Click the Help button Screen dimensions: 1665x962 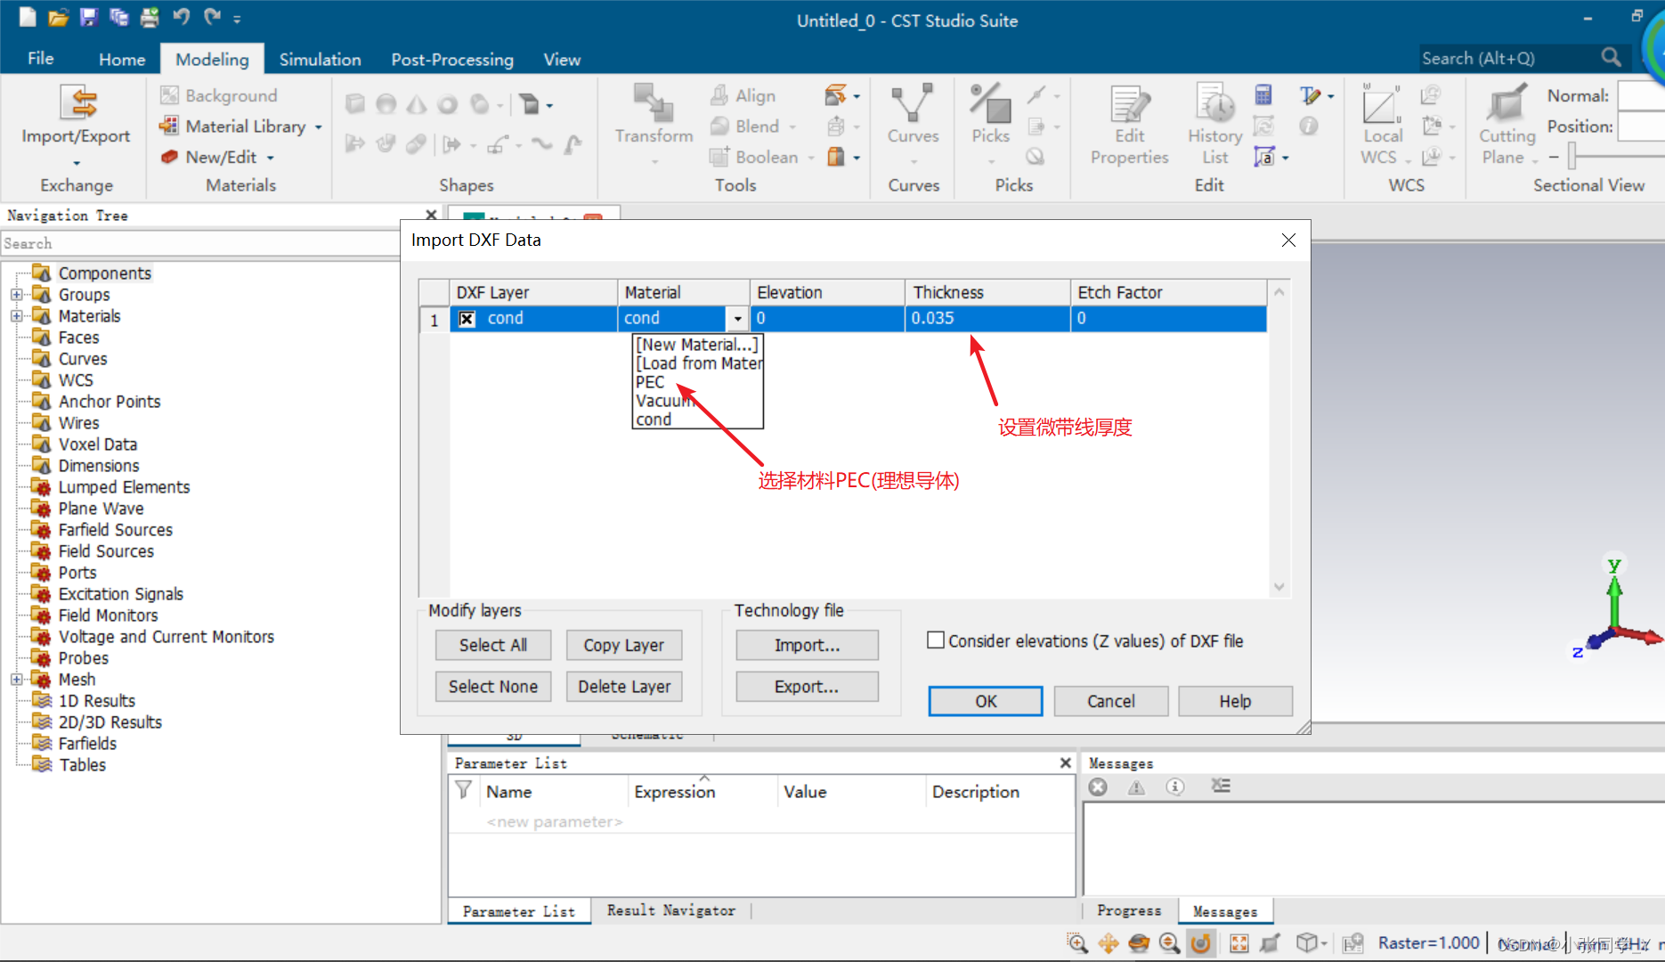[x=1235, y=701]
